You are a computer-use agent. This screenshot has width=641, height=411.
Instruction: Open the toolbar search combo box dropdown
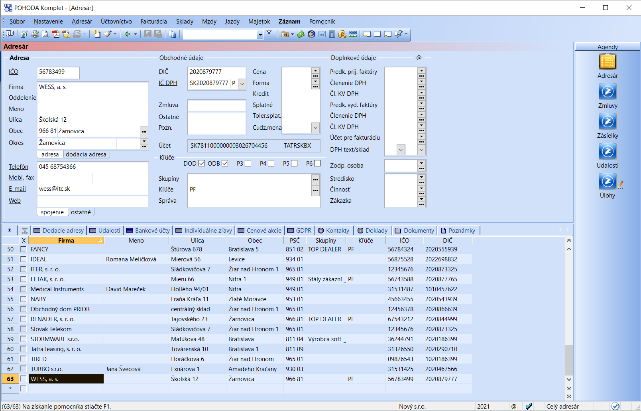click(x=260, y=35)
